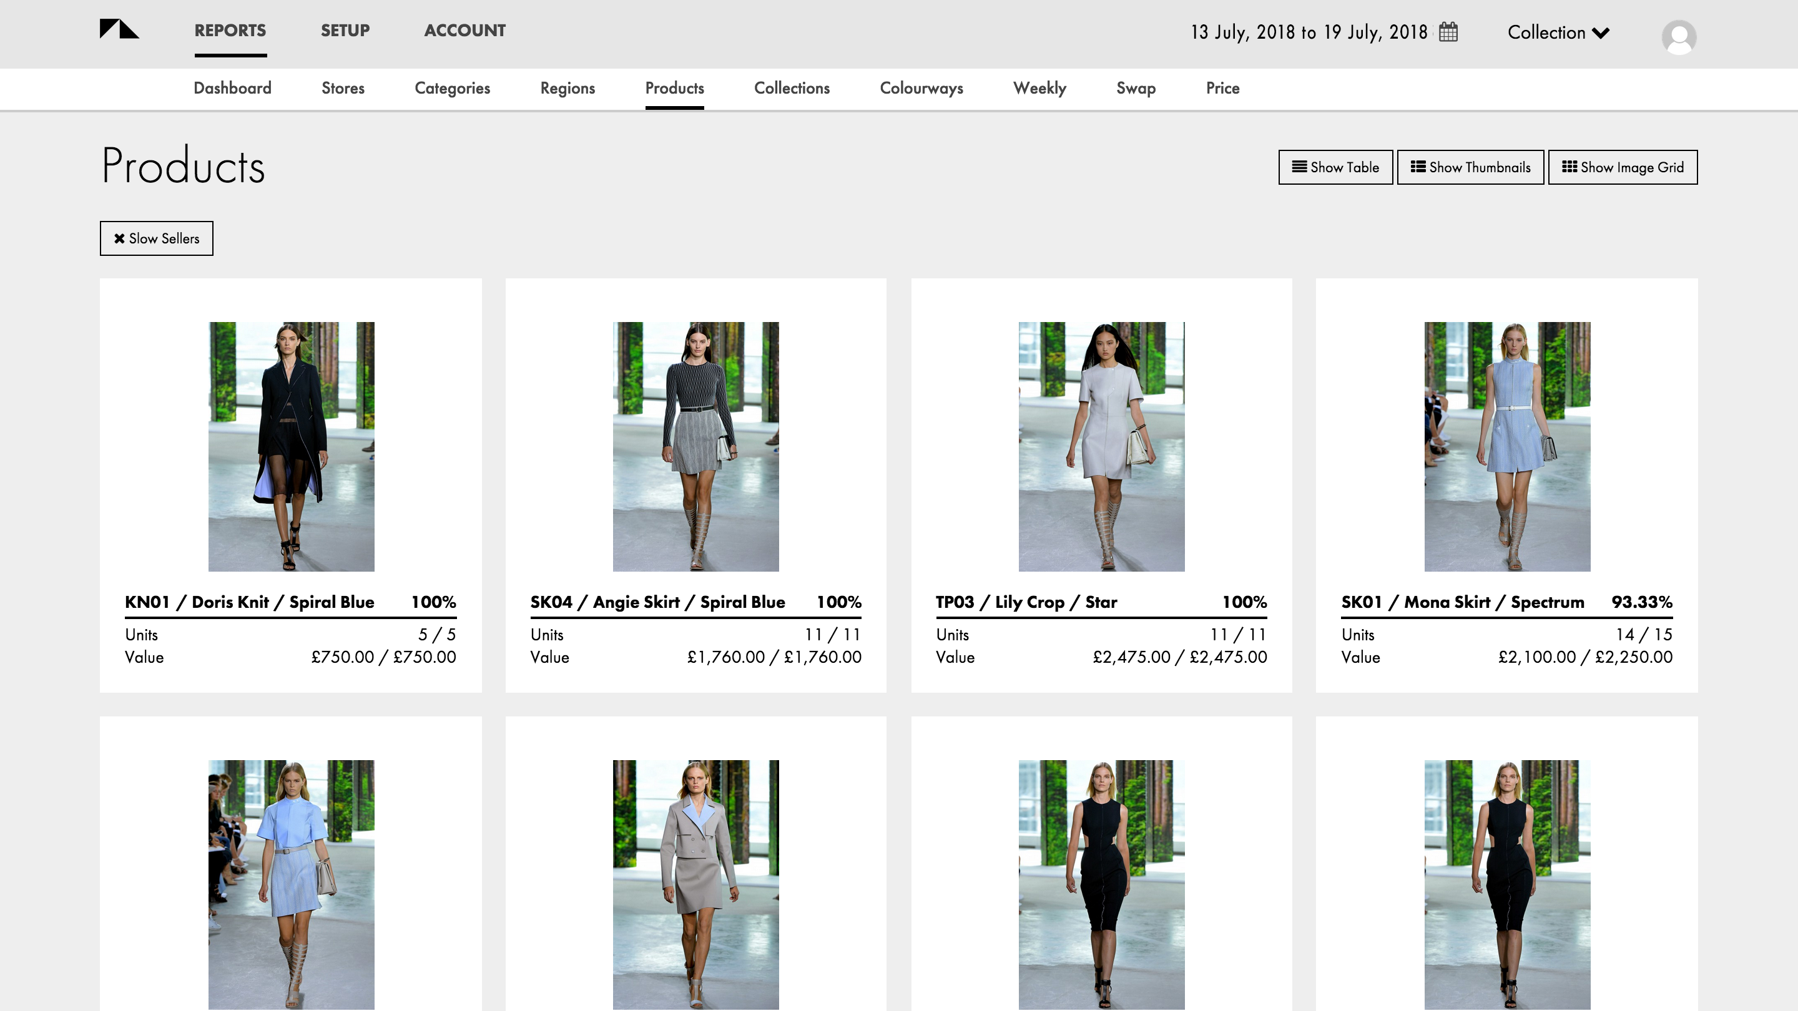The image size is (1798, 1011).
Task: Switch to the Categories tab
Action: (452, 89)
